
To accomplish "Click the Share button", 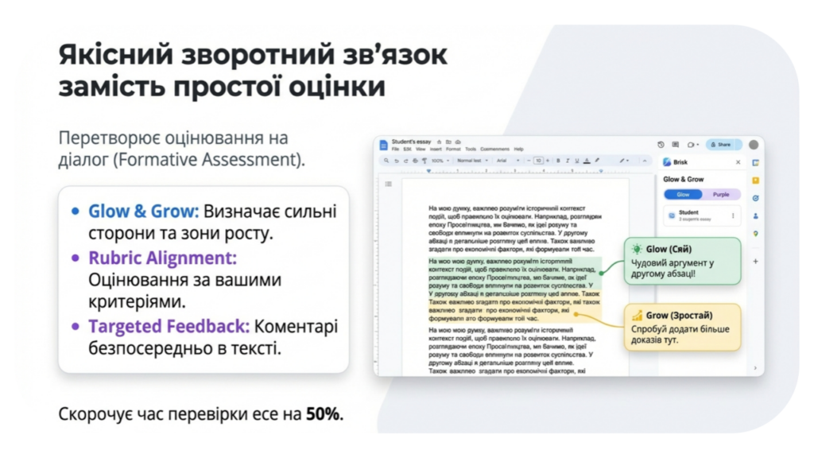I will [x=720, y=145].
